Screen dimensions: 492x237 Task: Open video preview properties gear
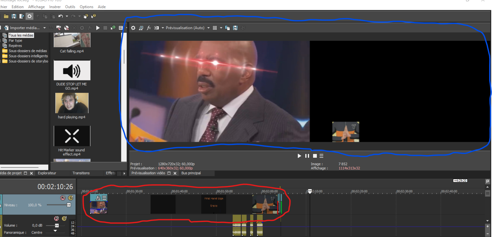[133, 28]
